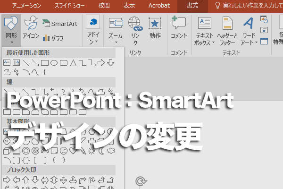283x189 pixels.
Task: Insert a リンク hyperlink
Action: pyautogui.click(x=135, y=31)
